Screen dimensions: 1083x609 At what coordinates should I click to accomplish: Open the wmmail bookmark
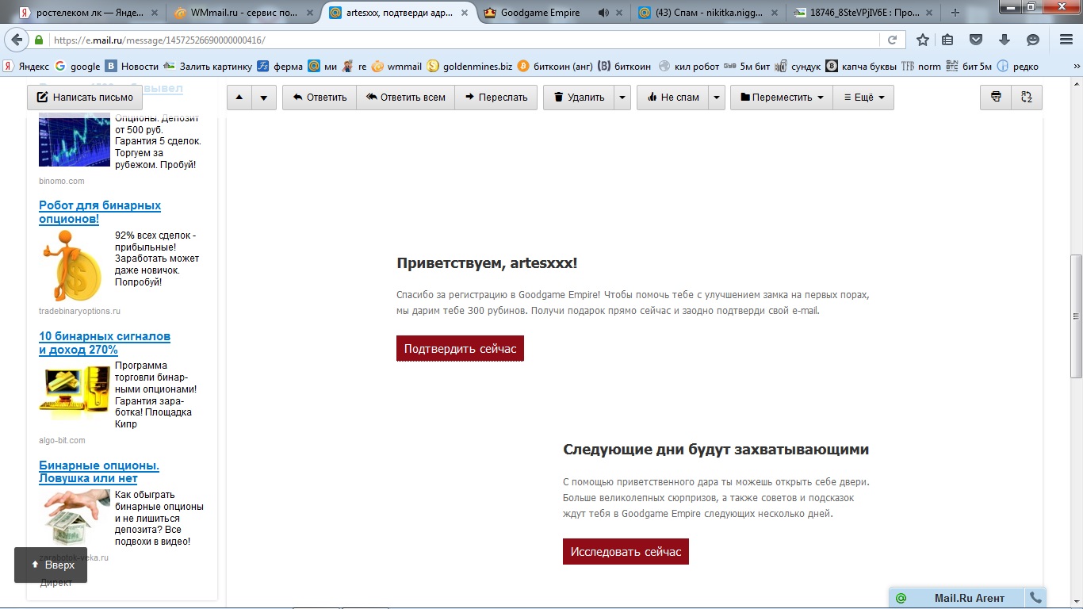396,67
